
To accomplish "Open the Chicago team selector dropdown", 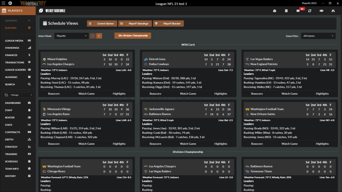I will [18, 95].
